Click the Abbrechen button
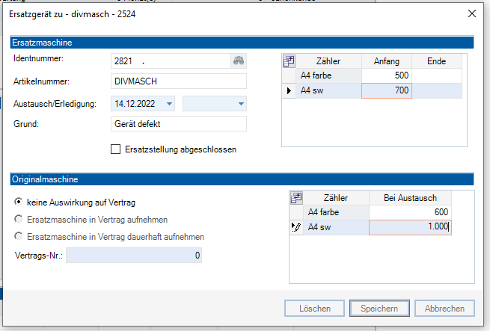Screen dimensions: 490x331 tap(444, 308)
